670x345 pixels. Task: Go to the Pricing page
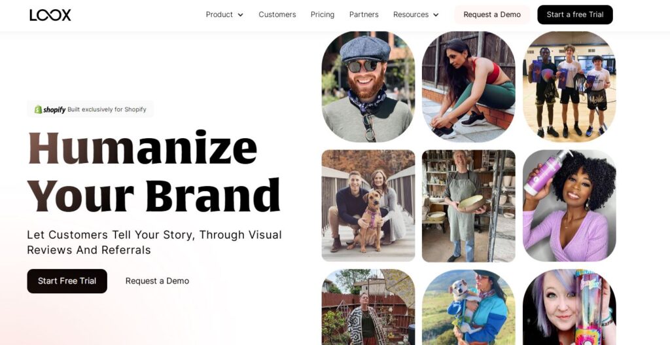(x=323, y=14)
